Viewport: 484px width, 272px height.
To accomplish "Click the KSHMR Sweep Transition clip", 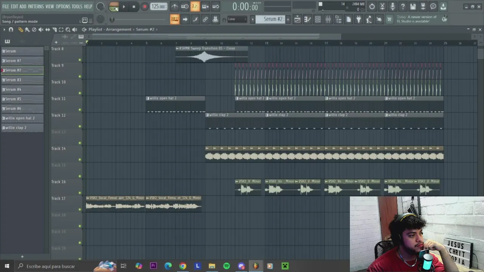I will pyautogui.click(x=212, y=54).
